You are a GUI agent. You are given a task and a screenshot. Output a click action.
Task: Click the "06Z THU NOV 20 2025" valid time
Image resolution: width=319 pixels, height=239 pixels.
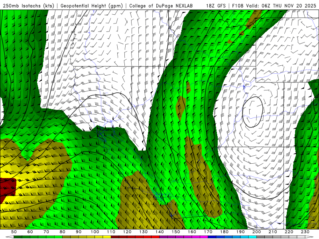tap(289, 6)
